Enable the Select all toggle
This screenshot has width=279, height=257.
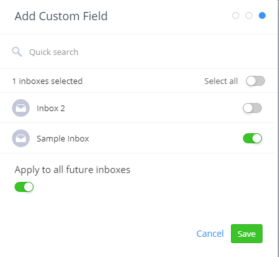click(256, 81)
